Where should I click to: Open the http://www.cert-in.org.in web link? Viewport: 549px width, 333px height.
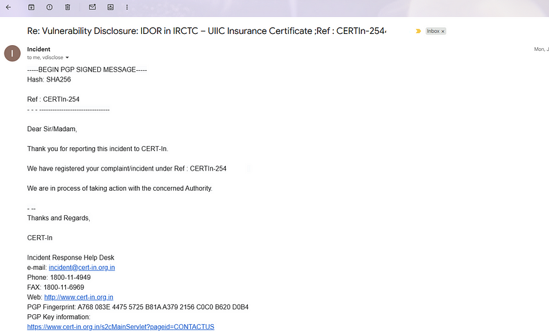point(78,297)
